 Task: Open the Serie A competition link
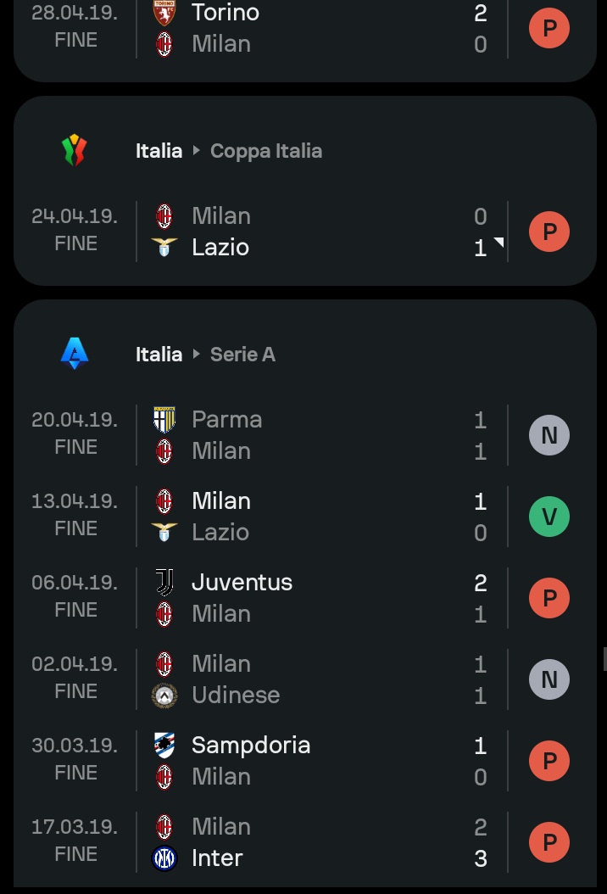point(242,354)
